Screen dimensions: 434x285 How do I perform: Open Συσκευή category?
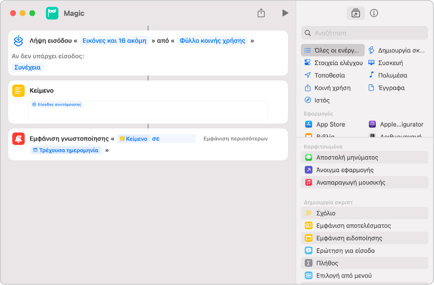coord(385,63)
